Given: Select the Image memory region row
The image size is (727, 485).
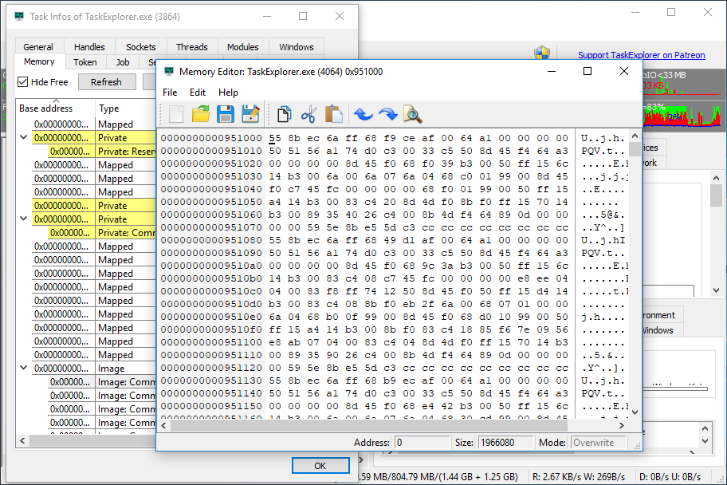Looking at the screenshot, I should pyautogui.click(x=93, y=368).
